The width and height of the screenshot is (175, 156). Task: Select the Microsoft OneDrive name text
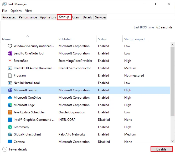click(x=27, y=98)
